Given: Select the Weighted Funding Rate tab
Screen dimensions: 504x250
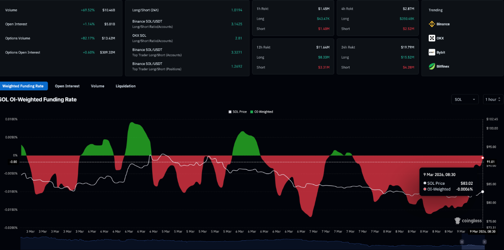Looking at the screenshot, I should 23,86.
